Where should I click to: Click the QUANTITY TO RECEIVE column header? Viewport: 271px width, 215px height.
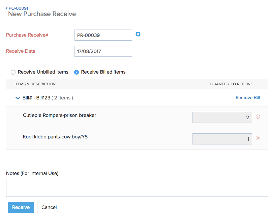[232, 84]
